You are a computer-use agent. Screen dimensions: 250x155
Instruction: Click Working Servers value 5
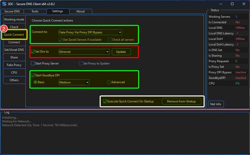click(x=236, y=17)
